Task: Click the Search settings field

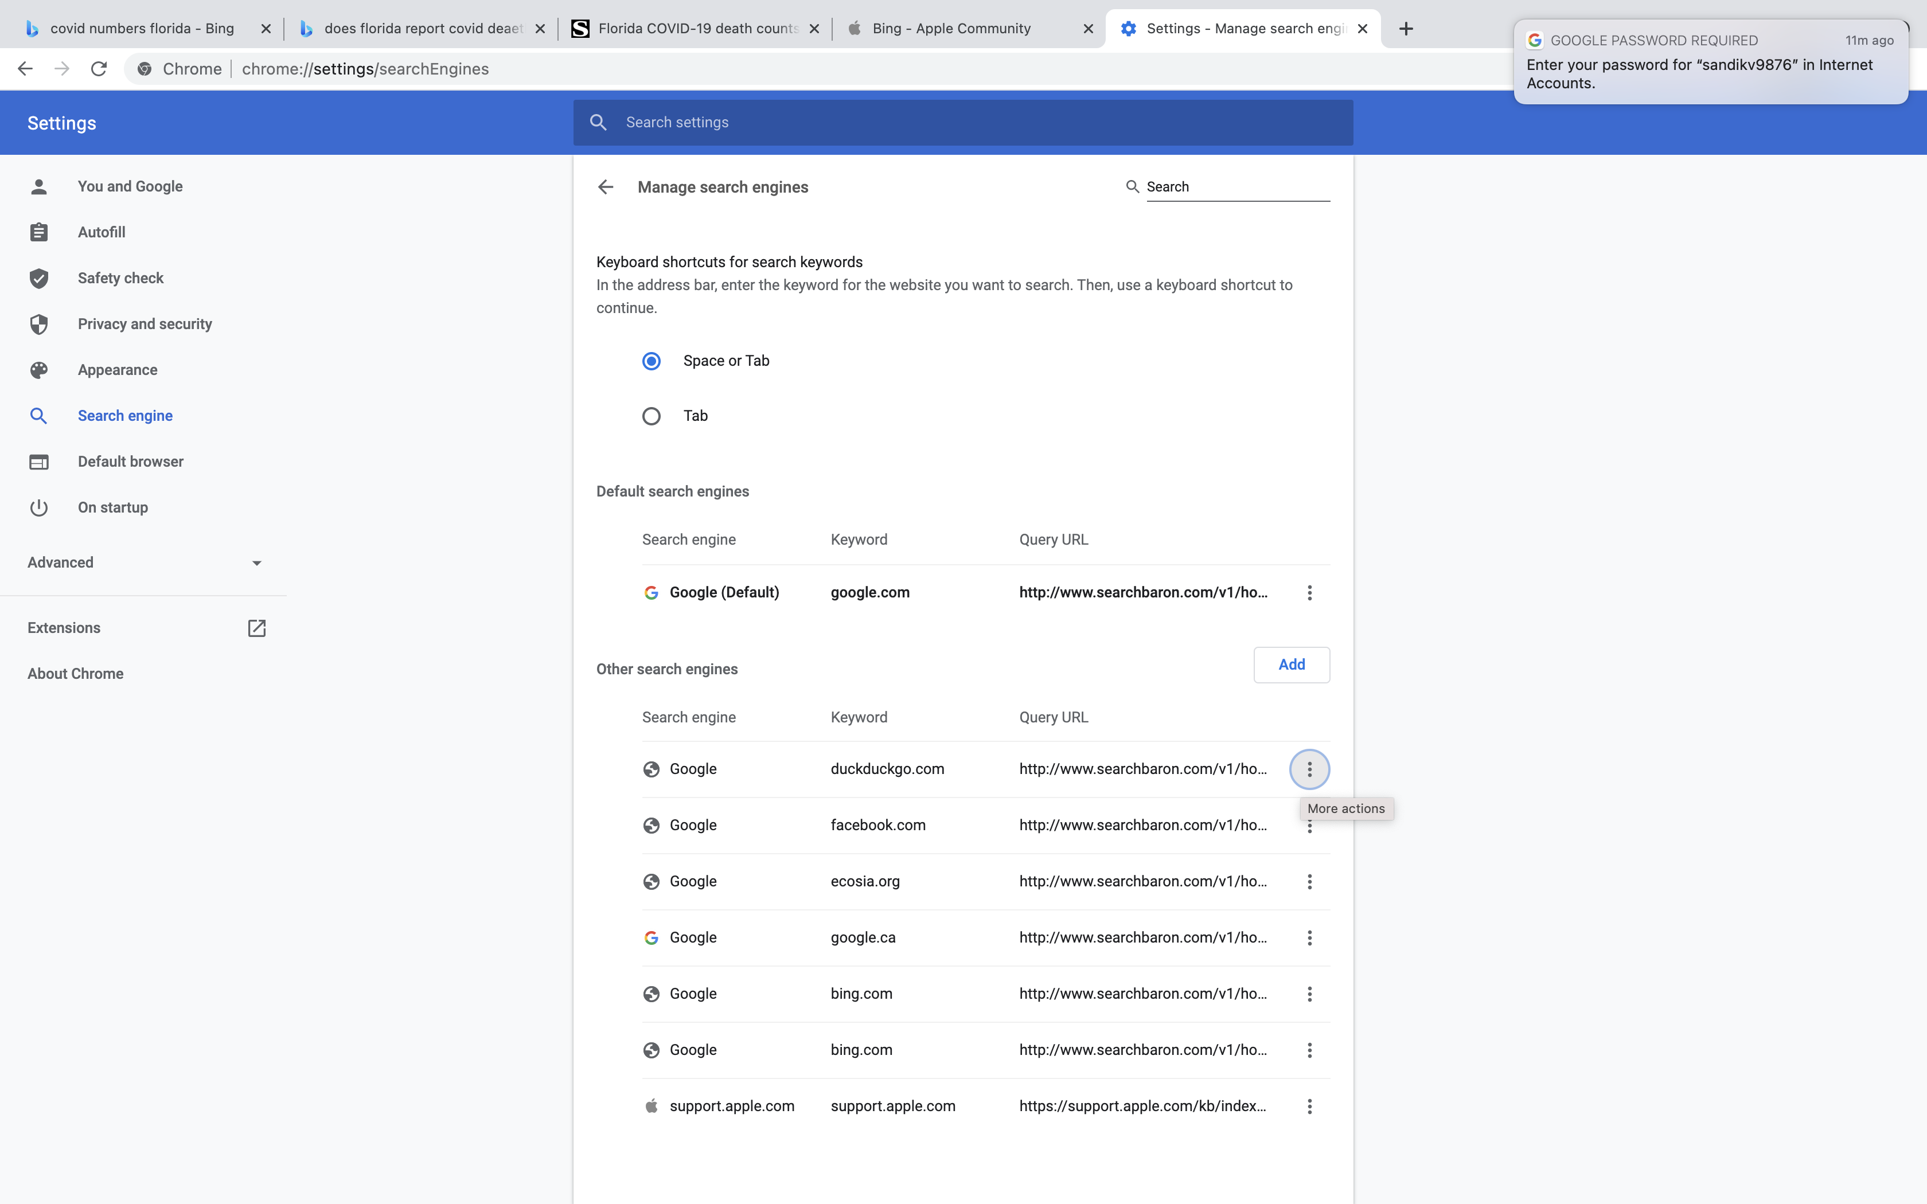Action: tap(962, 123)
